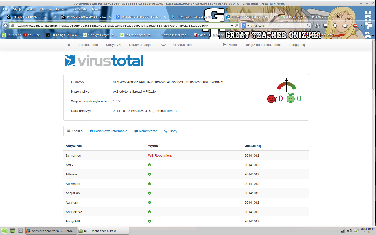Open the Pomoc menu
The width and height of the screenshot is (376, 235).
(96, 9)
